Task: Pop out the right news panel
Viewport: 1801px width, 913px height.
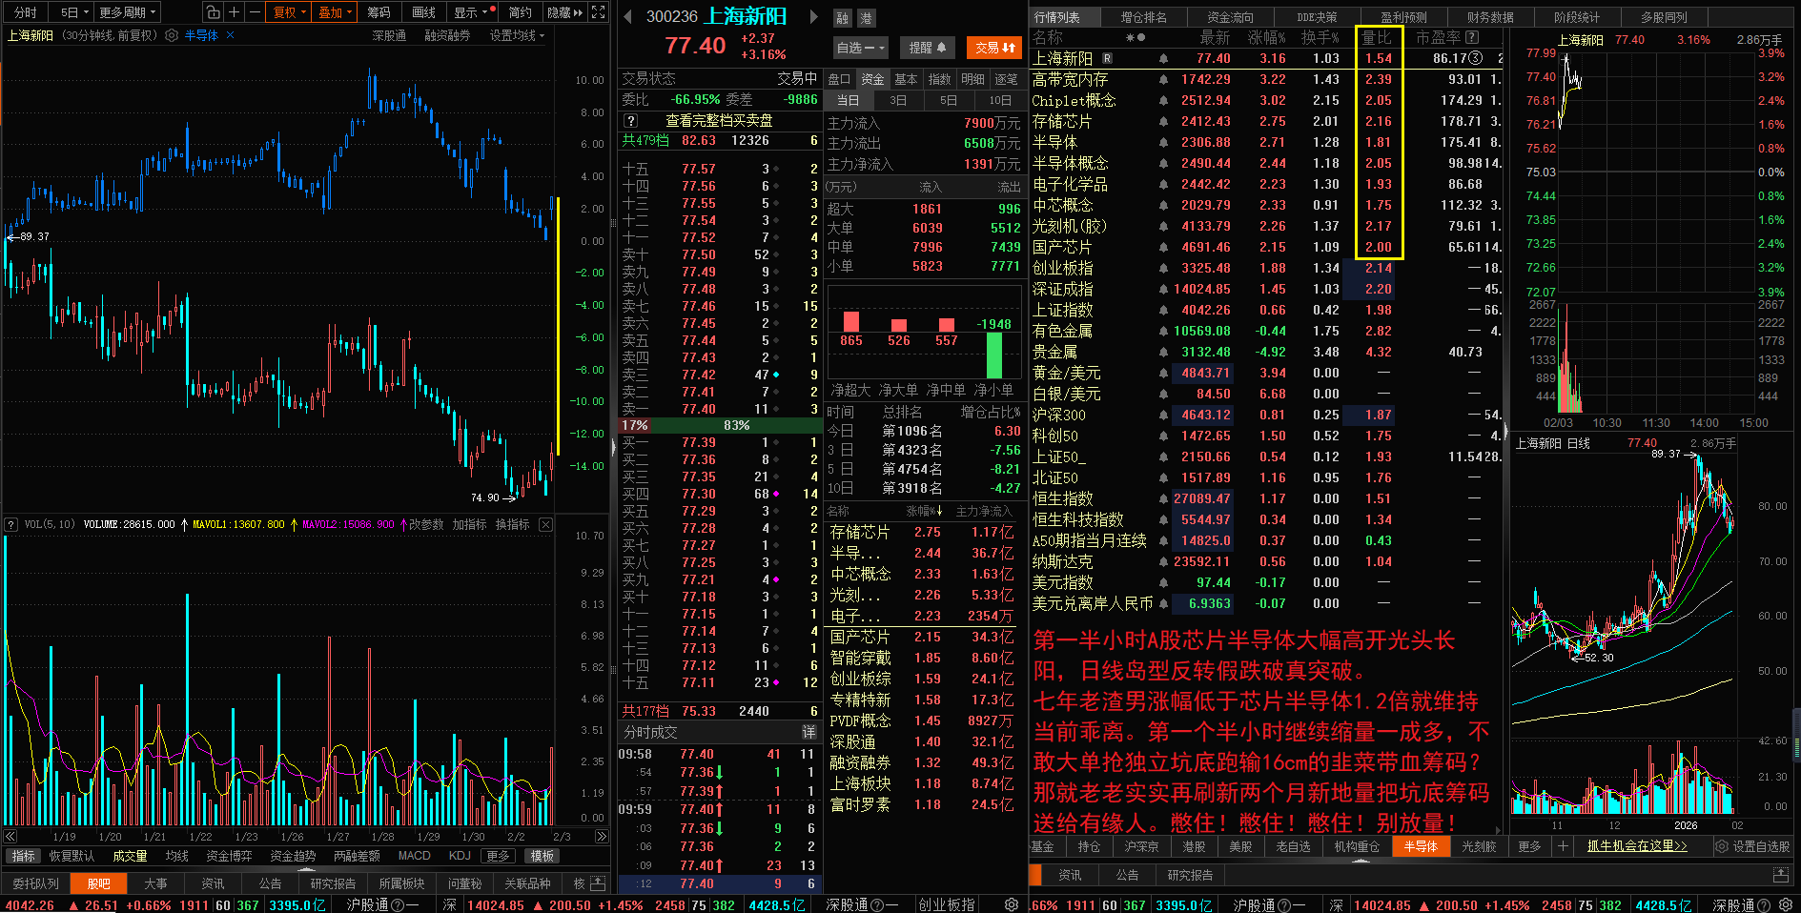Action: click(1781, 874)
